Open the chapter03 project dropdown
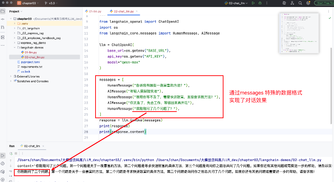 pyautogui.click(x=28, y=3)
